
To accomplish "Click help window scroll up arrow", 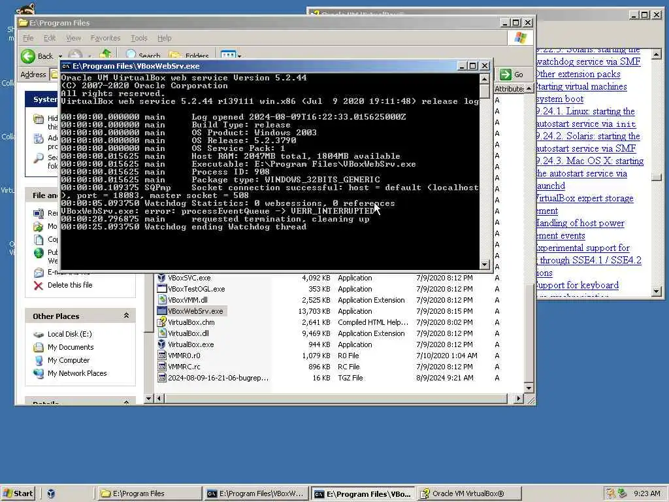I will pyautogui.click(x=657, y=54).
